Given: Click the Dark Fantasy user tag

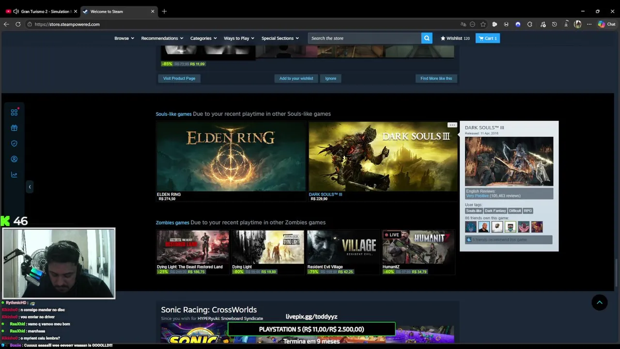Looking at the screenshot, I should pyautogui.click(x=495, y=211).
